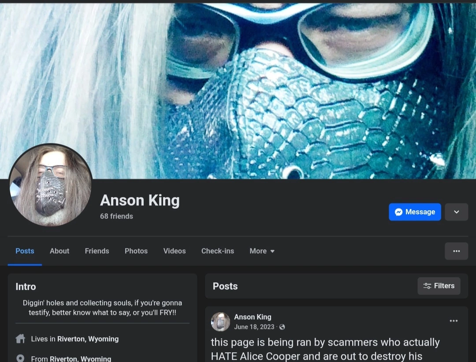Expand the chevron dropdown next to Message
Viewport: 476px width, 362px height.
[x=456, y=212]
